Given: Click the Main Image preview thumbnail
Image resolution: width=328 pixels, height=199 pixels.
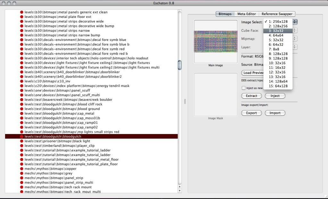Looking at the screenshot, I should point(216,42).
